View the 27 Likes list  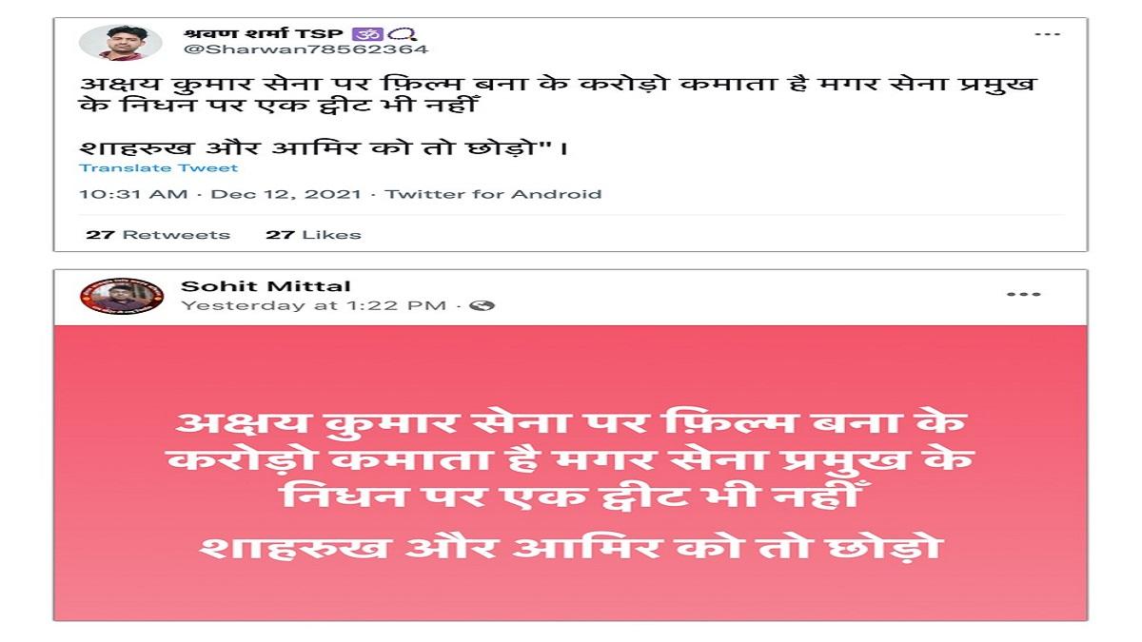click(313, 235)
